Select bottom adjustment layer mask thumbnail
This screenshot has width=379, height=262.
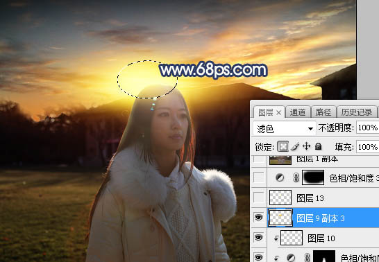tap(324, 256)
